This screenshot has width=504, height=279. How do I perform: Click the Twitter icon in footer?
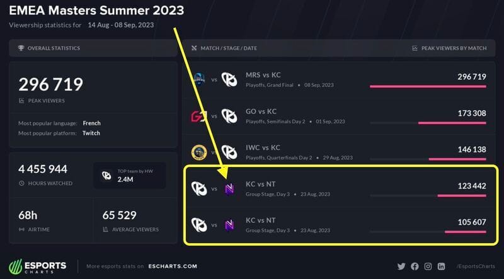tap(401, 266)
